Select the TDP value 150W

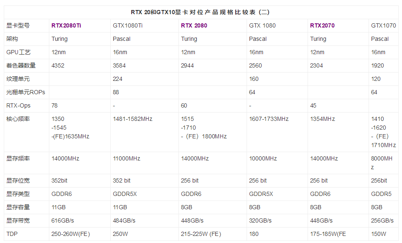point(379,234)
